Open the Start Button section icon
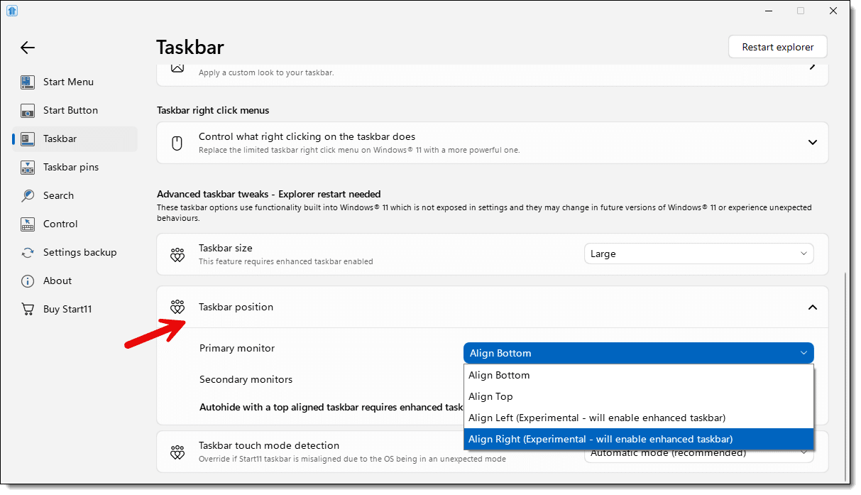Screen dimensions: 861x495 (x=28, y=110)
